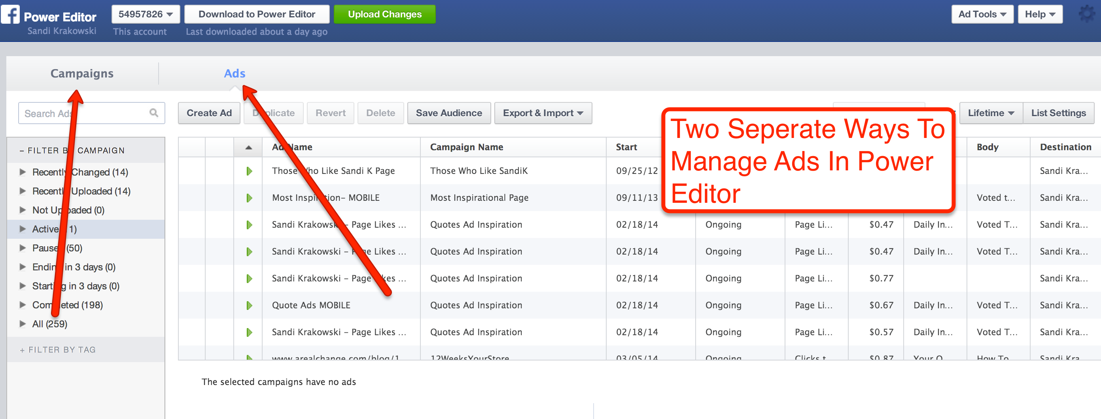Image resolution: width=1101 pixels, height=419 pixels.
Task: Open the List Settings button
Action: (x=1058, y=113)
